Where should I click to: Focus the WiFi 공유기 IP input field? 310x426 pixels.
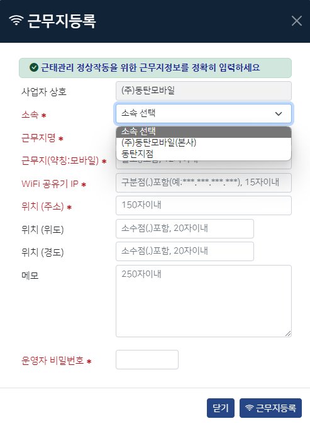204,182
